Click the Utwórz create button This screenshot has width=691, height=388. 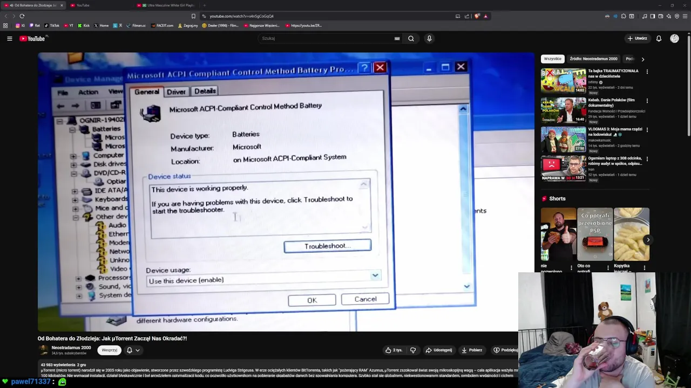pyautogui.click(x=637, y=38)
